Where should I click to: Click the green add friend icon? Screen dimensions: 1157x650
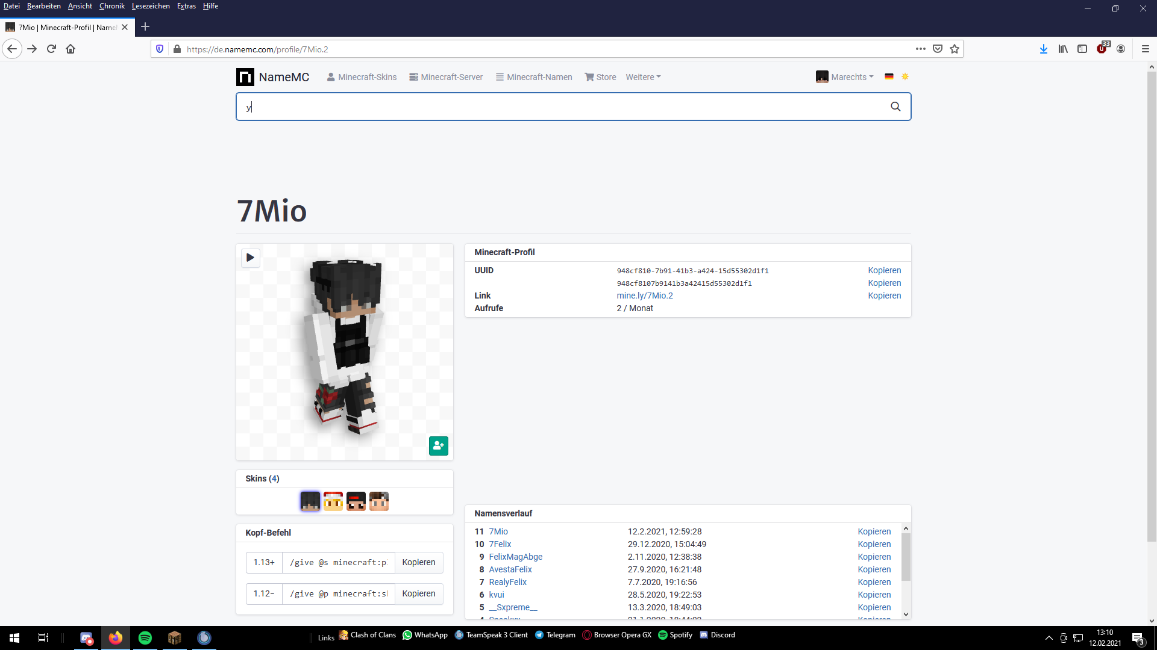pos(439,446)
